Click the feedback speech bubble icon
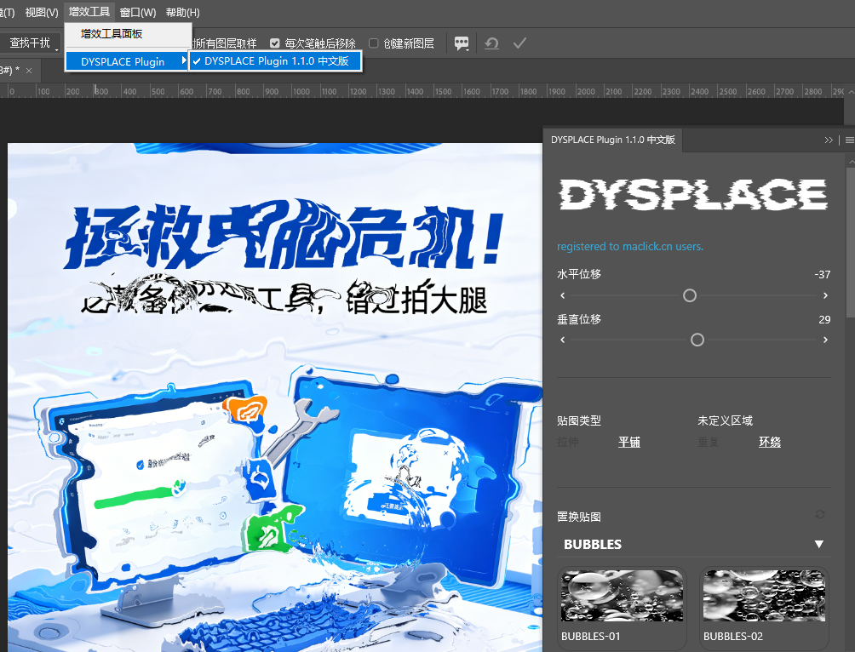Screen dimensions: 855x652 [462, 43]
